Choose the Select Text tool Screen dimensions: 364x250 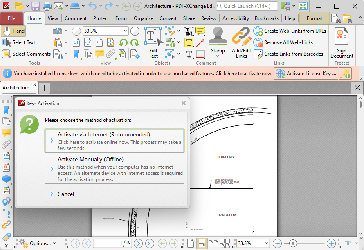point(18,42)
